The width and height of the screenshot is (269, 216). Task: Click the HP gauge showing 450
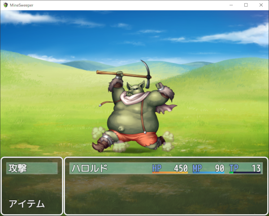click(x=170, y=168)
